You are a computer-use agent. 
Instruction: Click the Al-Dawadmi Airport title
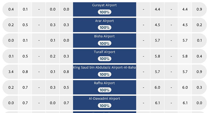click(104, 99)
